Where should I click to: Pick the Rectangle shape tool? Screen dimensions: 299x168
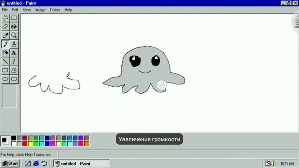pyautogui.click(x=5, y=70)
